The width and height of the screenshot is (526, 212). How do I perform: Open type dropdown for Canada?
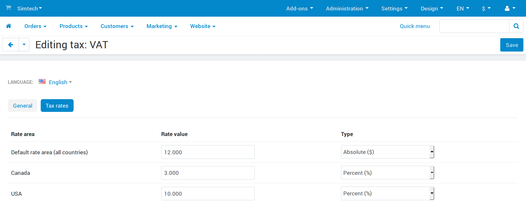388,173
